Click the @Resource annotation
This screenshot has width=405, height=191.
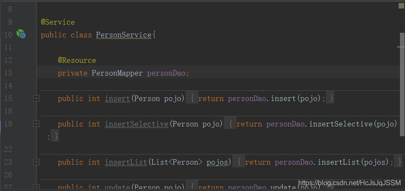coord(77,60)
